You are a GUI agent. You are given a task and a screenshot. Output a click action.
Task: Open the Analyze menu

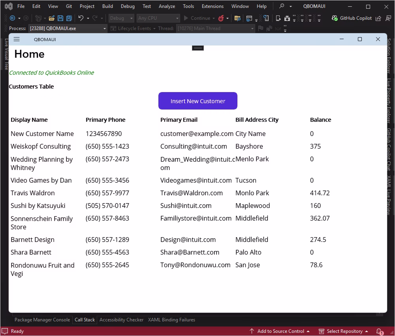[x=167, y=6]
